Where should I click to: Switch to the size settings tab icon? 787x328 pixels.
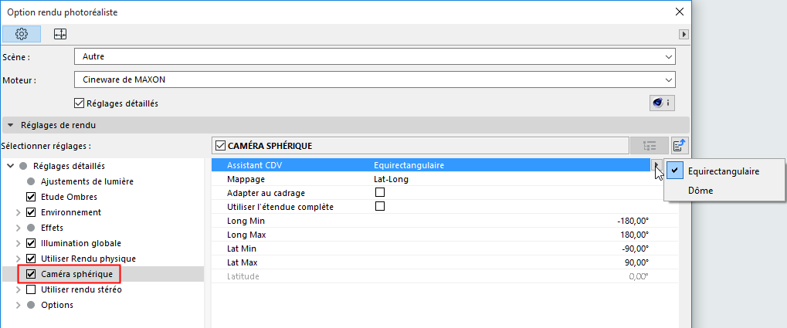[x=60, y=34]
